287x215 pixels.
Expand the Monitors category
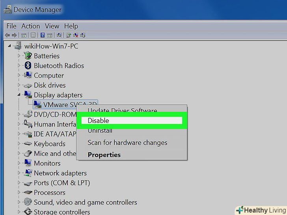(19, 163)
